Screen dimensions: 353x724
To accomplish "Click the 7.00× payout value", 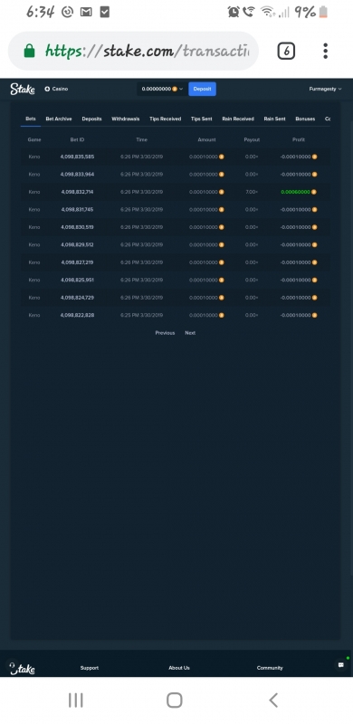I will [x=252, y=192].
